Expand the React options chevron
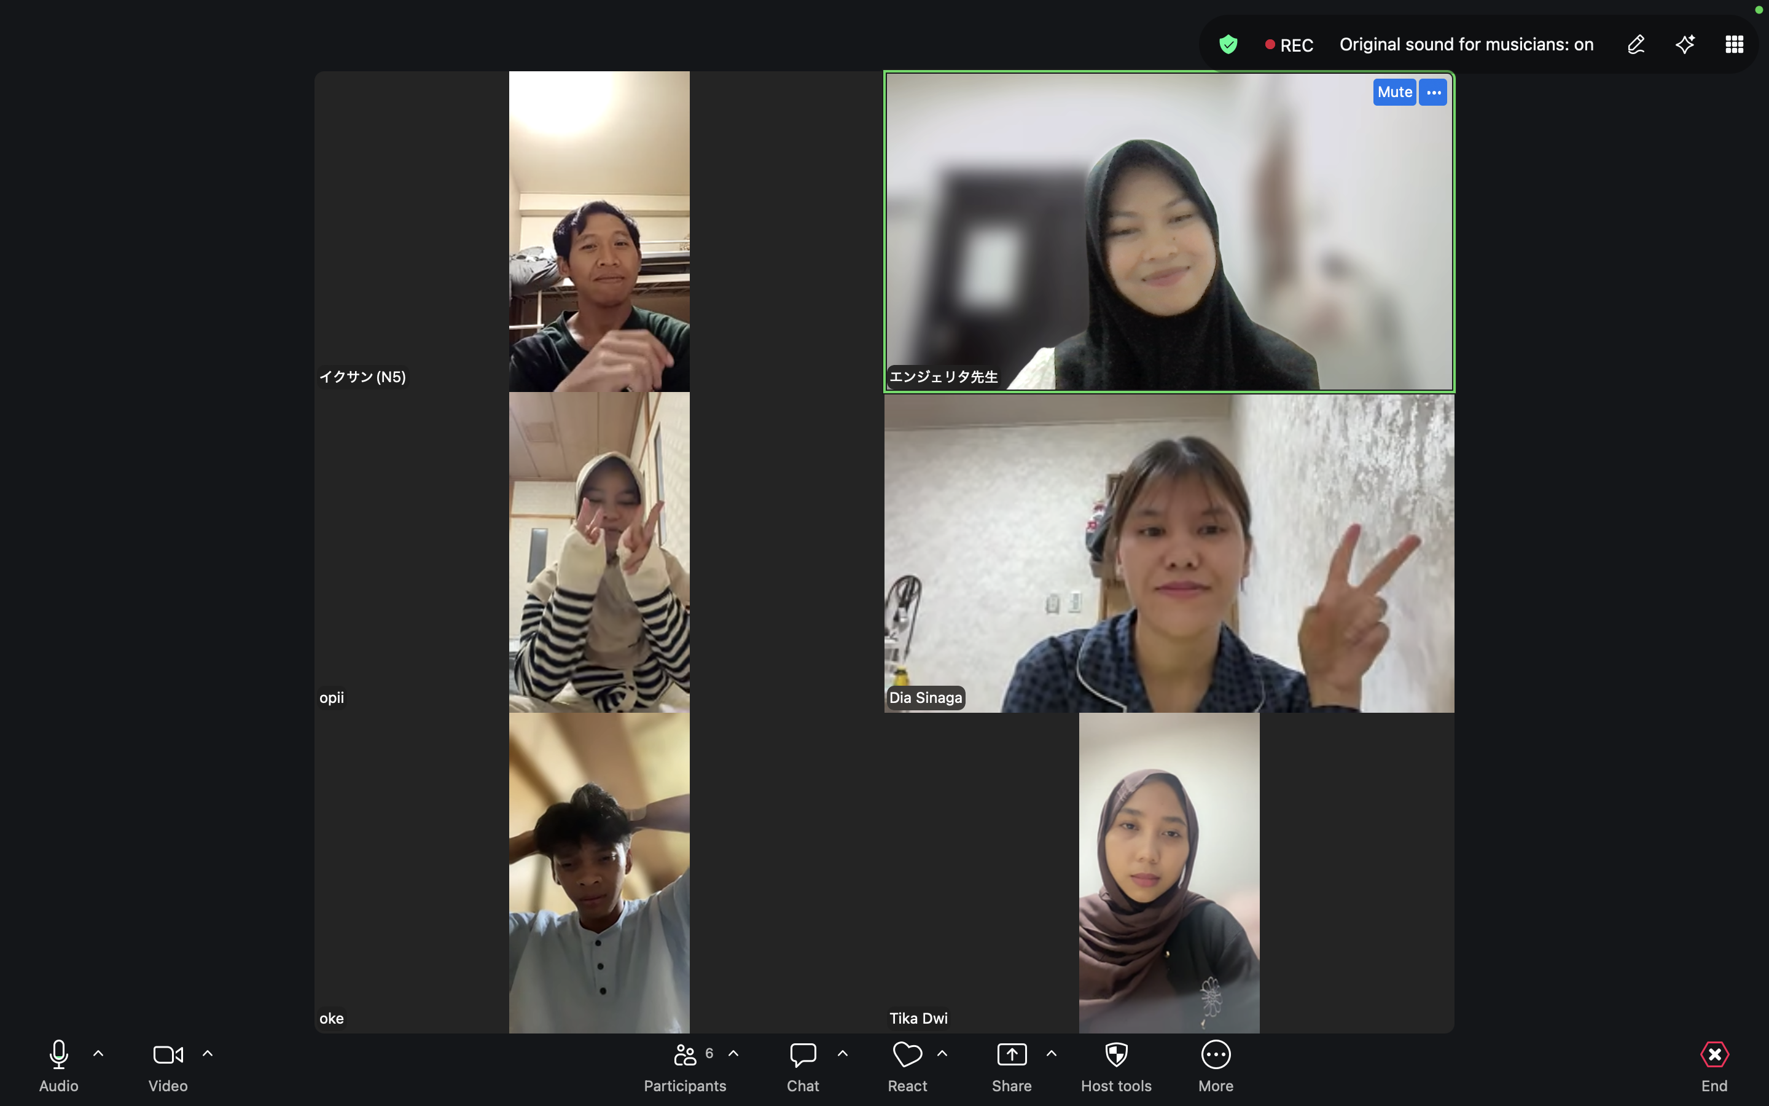The width and height of the screenshot is (1769, 1106). [942, 1053]
